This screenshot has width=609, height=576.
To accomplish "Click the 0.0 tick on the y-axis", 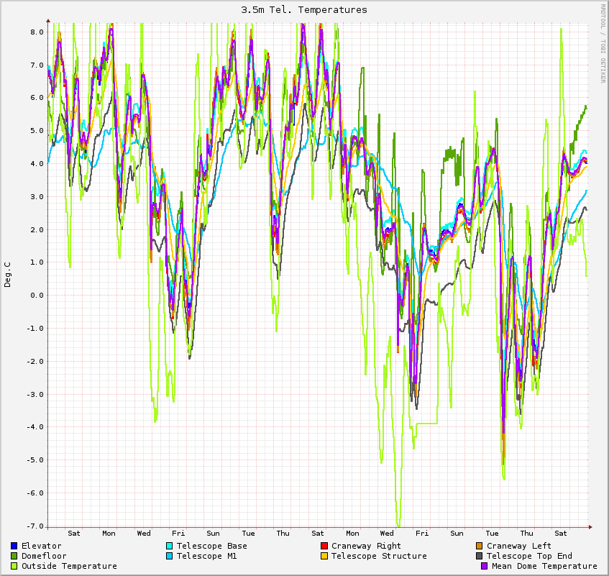I will [x=36, y=295].
